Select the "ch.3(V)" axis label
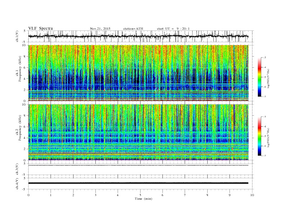The image size is (284, 219). pos(17,169)
